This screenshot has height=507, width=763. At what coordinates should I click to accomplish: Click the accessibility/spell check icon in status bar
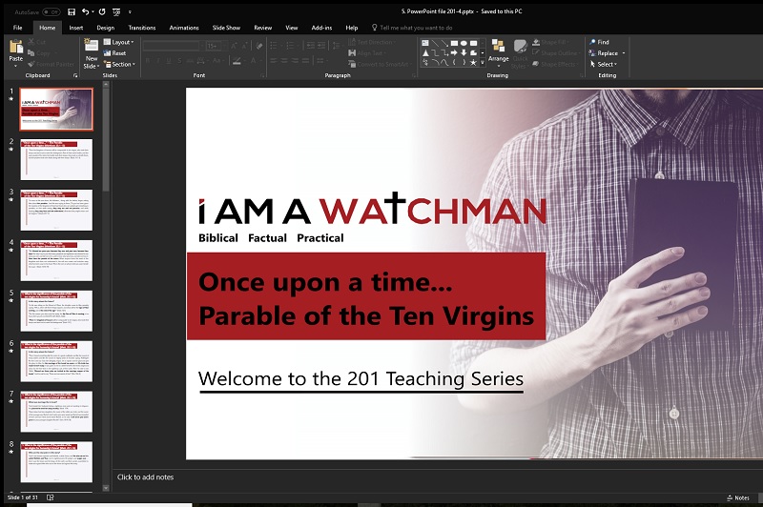[x=51, y=497]
